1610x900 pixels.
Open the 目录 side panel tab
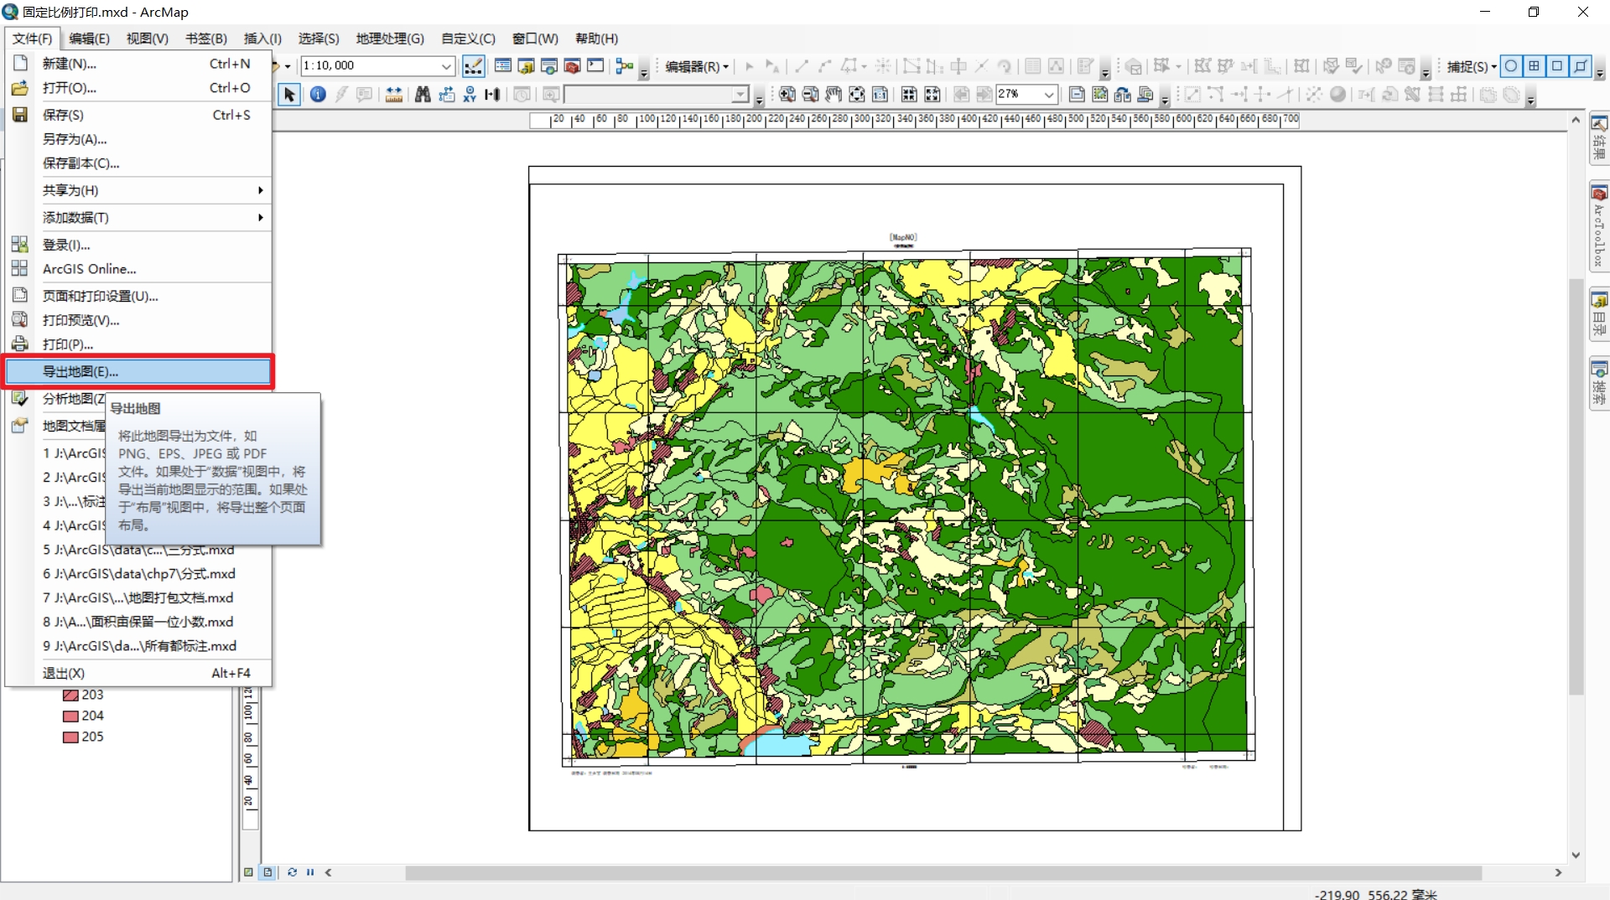pyautogui.click(x=1599, y=315)
